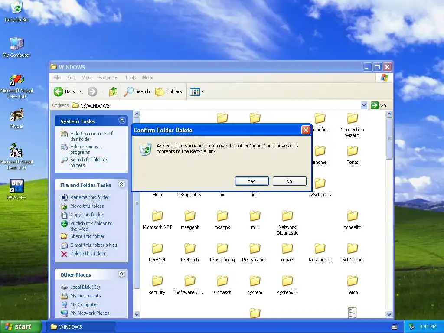Click the Go button beside address bar
Screen dimensions: 444x333
(379, 105)
